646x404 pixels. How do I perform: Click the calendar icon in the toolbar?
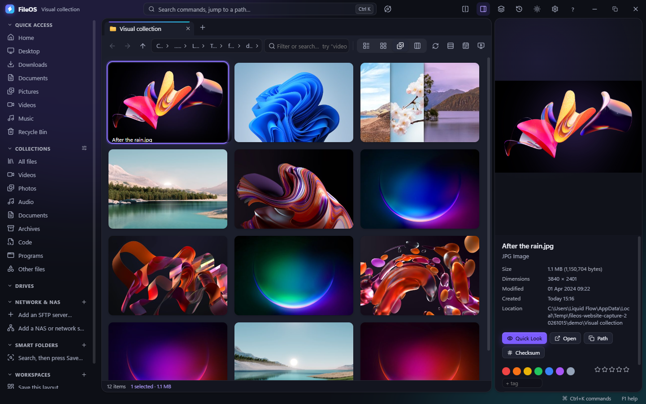coord(466,46)
